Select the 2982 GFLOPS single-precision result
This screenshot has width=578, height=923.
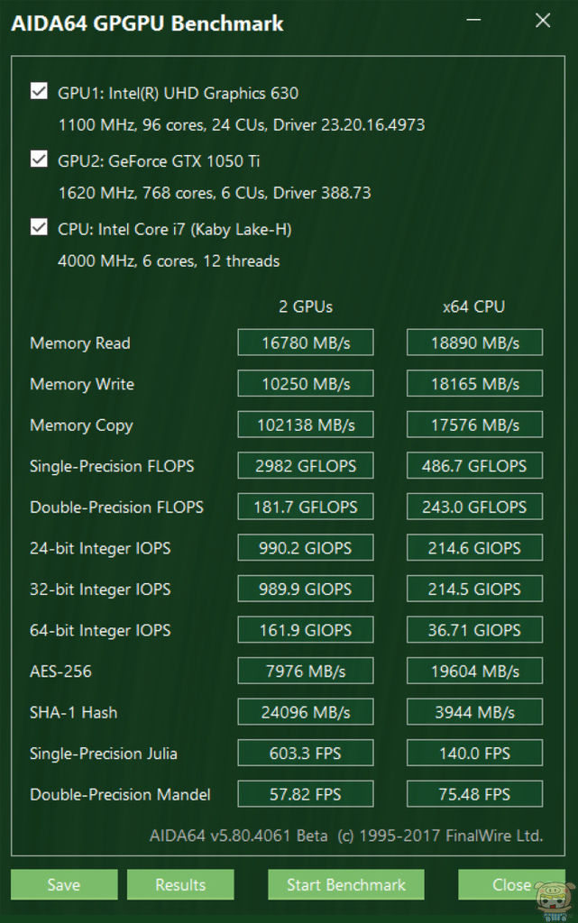coord(306,466)
